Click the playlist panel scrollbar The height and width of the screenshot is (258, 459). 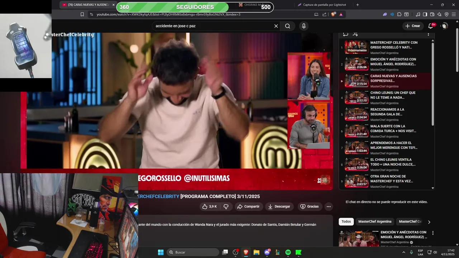433,84
